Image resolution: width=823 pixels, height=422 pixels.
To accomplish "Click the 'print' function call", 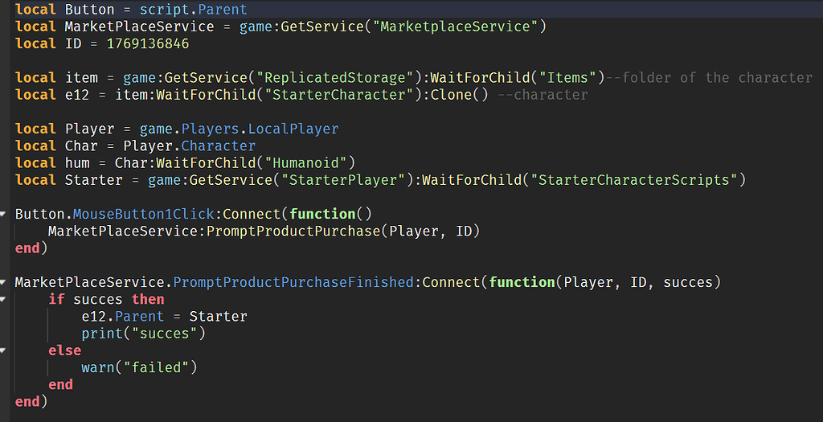I will pos(102,334).
